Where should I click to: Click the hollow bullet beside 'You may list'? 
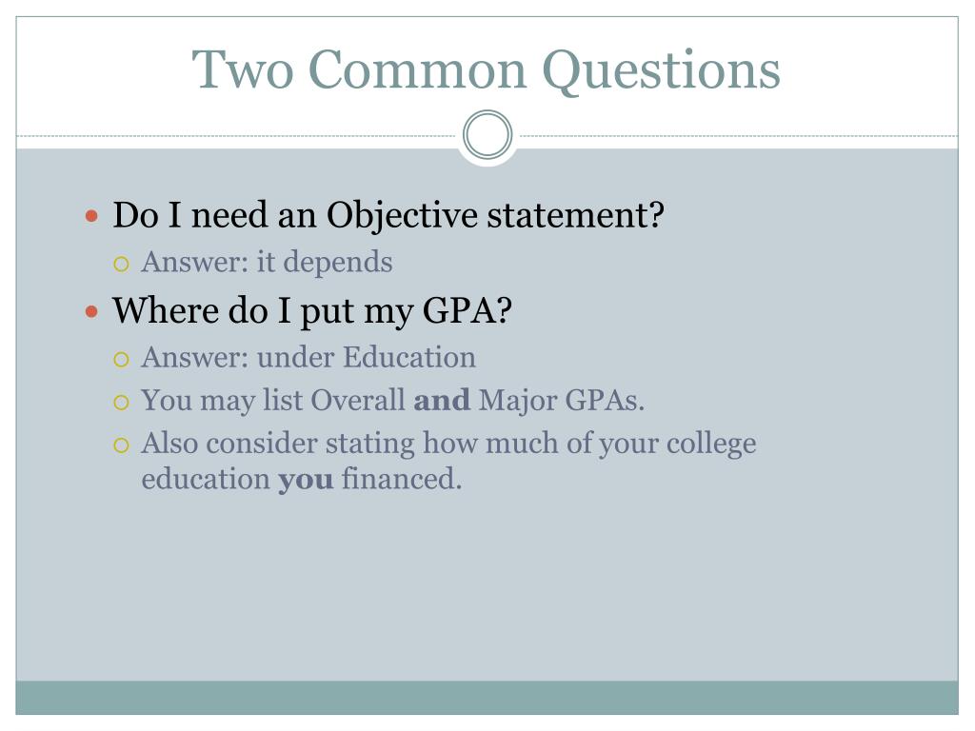click(121, 403)
